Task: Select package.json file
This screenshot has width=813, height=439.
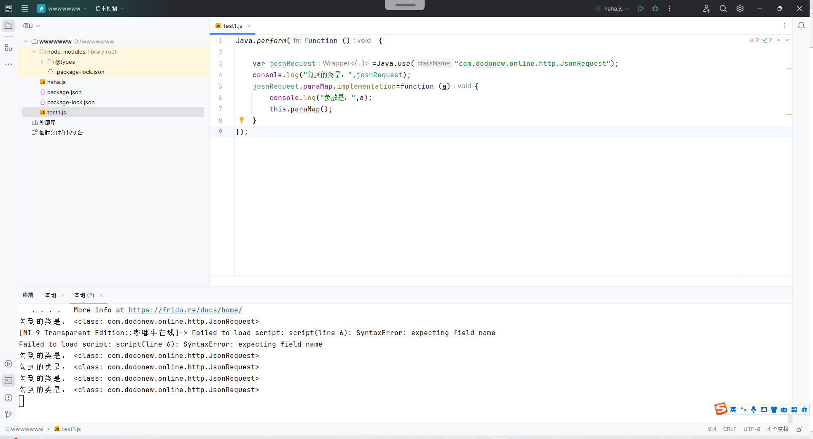Action: point(61,92)
